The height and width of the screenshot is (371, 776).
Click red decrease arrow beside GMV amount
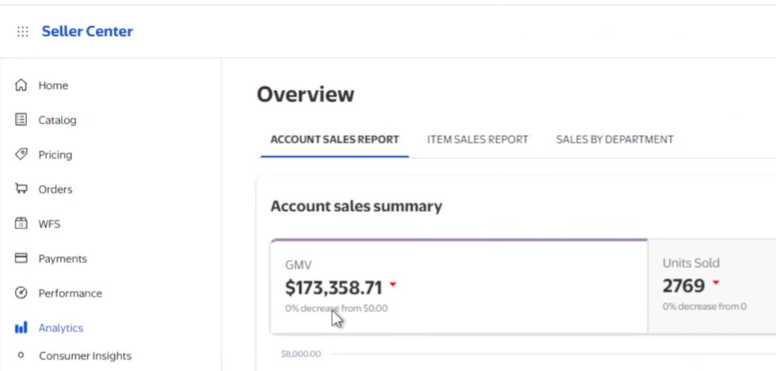(x=393, y=285)
